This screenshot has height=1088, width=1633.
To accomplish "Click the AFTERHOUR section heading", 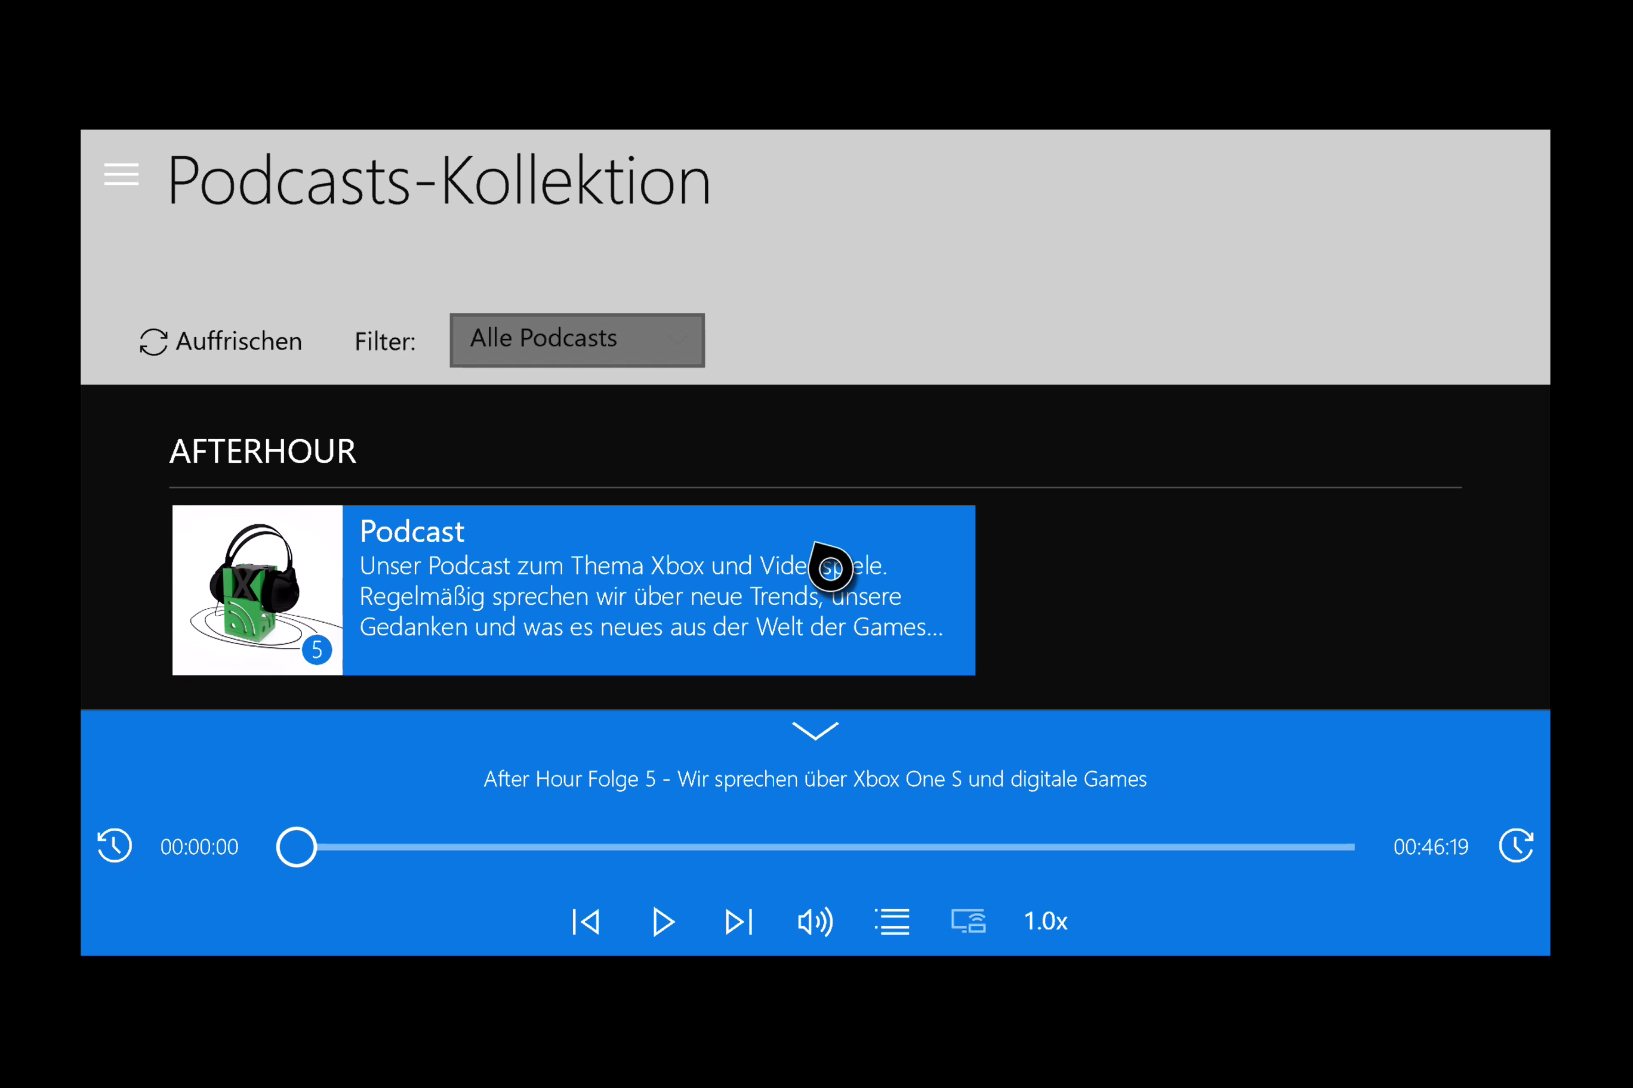I will [x=263, y=451].
